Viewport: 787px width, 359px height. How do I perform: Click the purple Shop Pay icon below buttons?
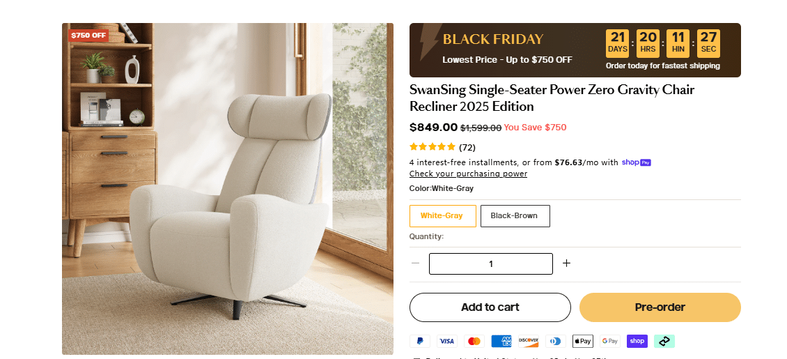(x=637, y=341)
